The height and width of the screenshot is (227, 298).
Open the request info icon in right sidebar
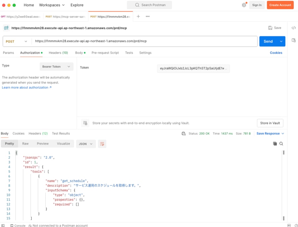(293, 40)
